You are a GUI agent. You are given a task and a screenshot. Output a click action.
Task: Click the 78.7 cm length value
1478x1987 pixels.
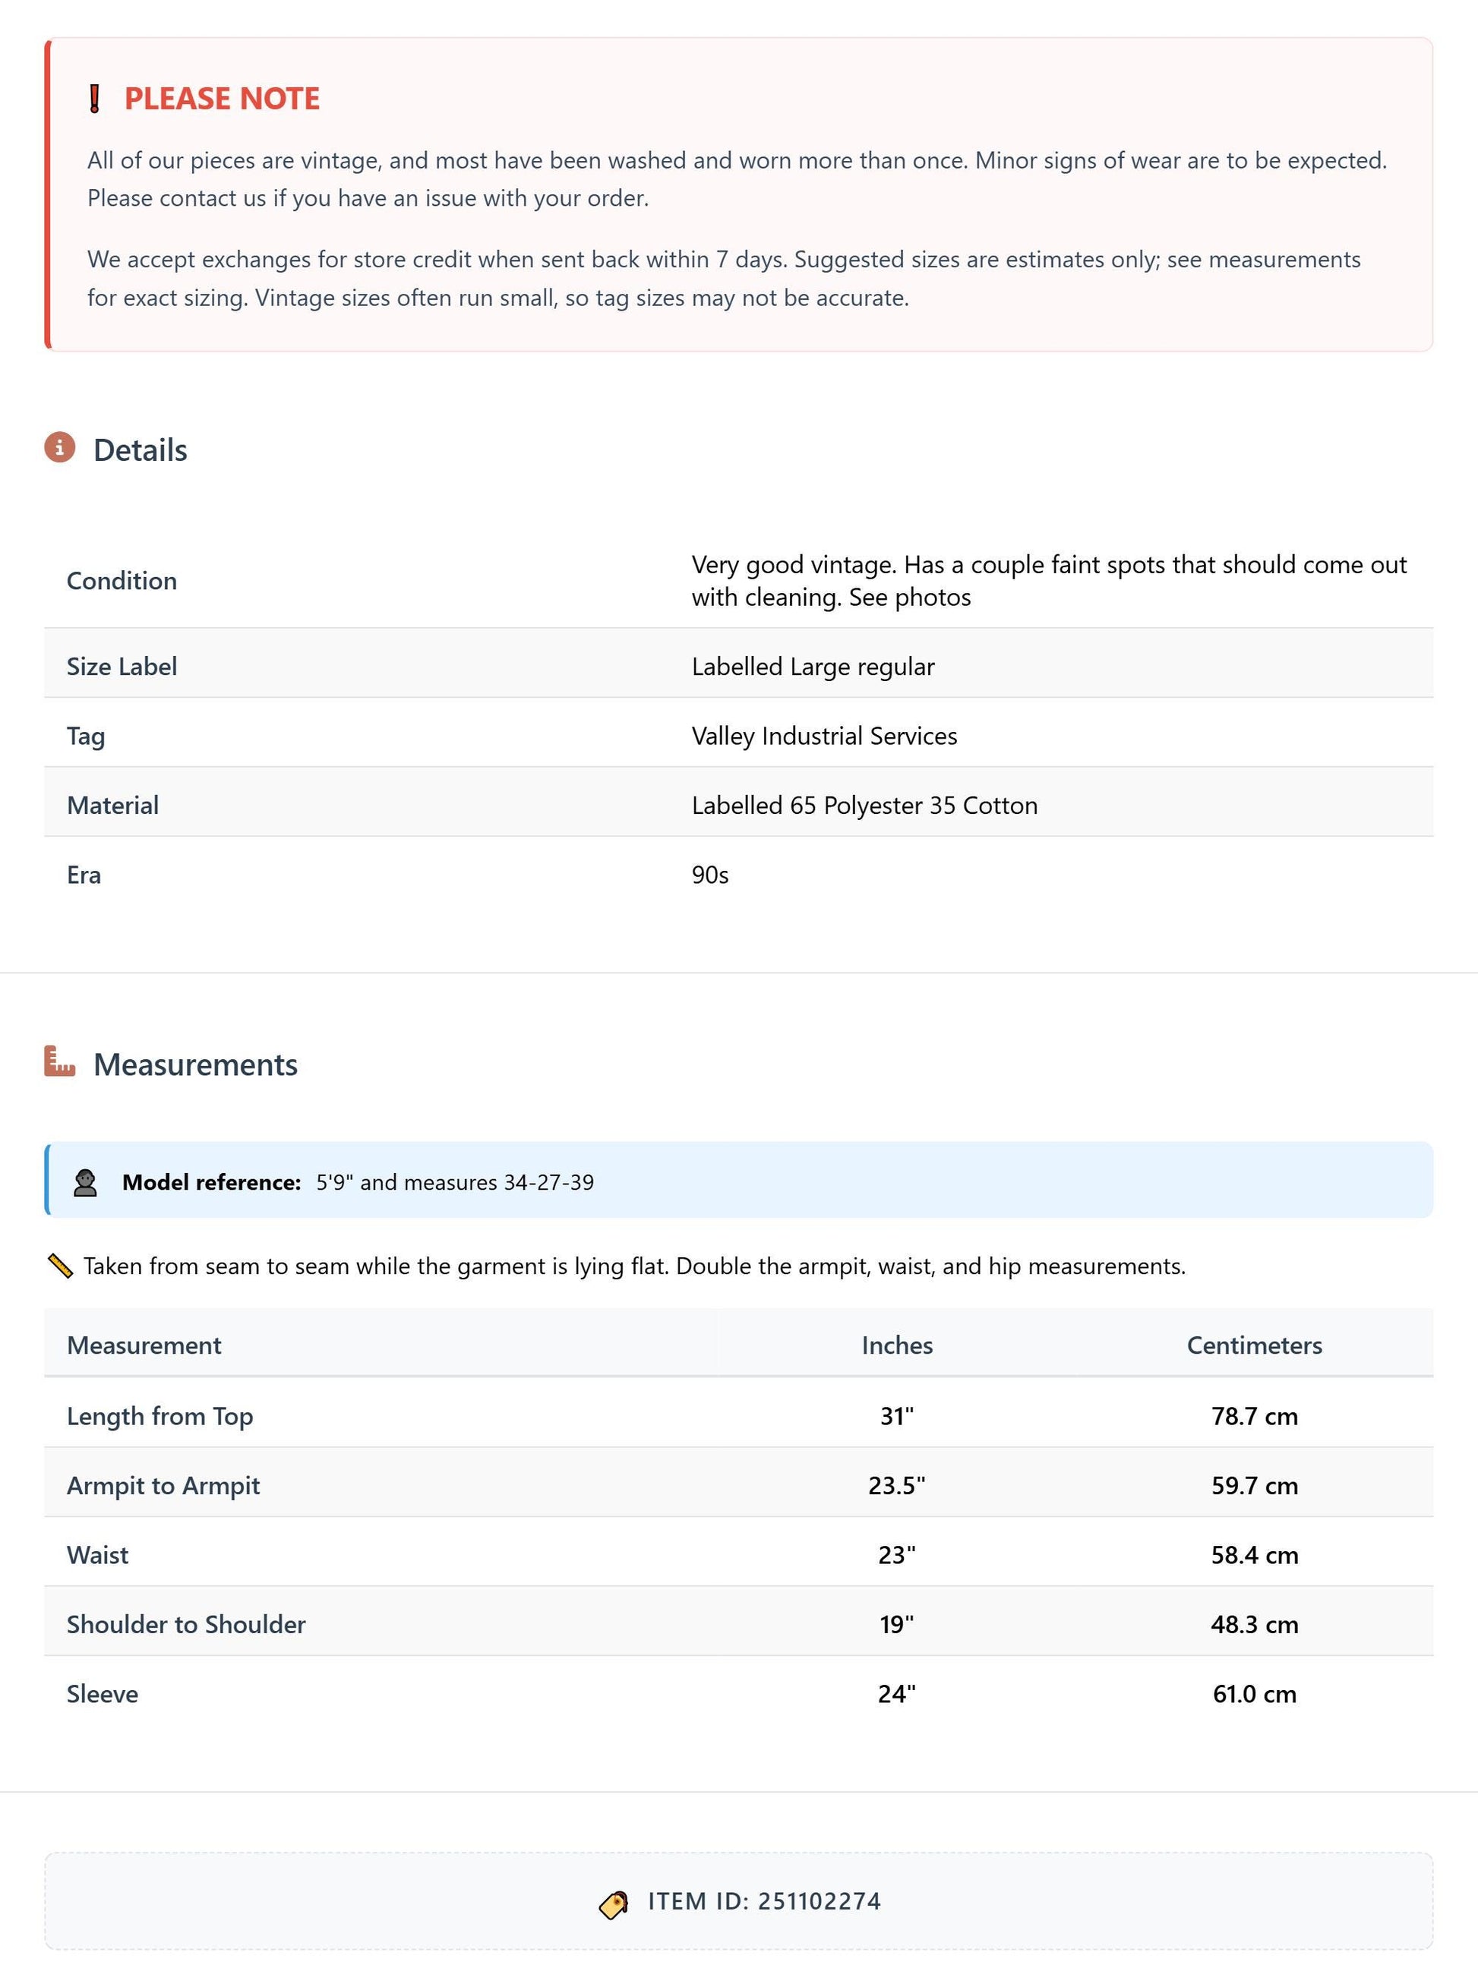[x=1255, y=1415]
